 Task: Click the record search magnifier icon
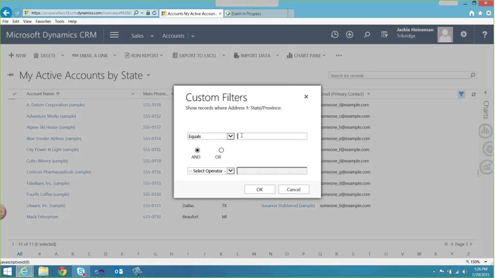[x=473, y=75]
